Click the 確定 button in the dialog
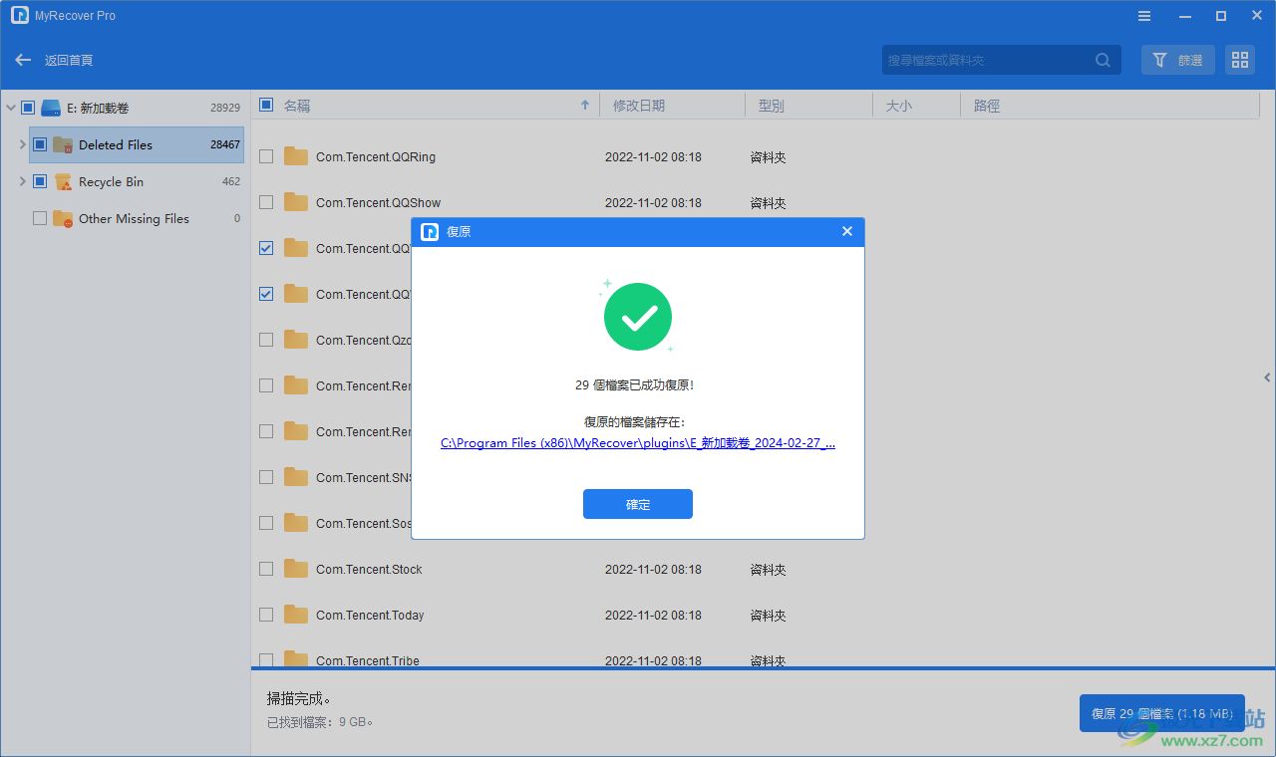The width and height of the screenshot is (1276, 757). (x=637, y=504)
